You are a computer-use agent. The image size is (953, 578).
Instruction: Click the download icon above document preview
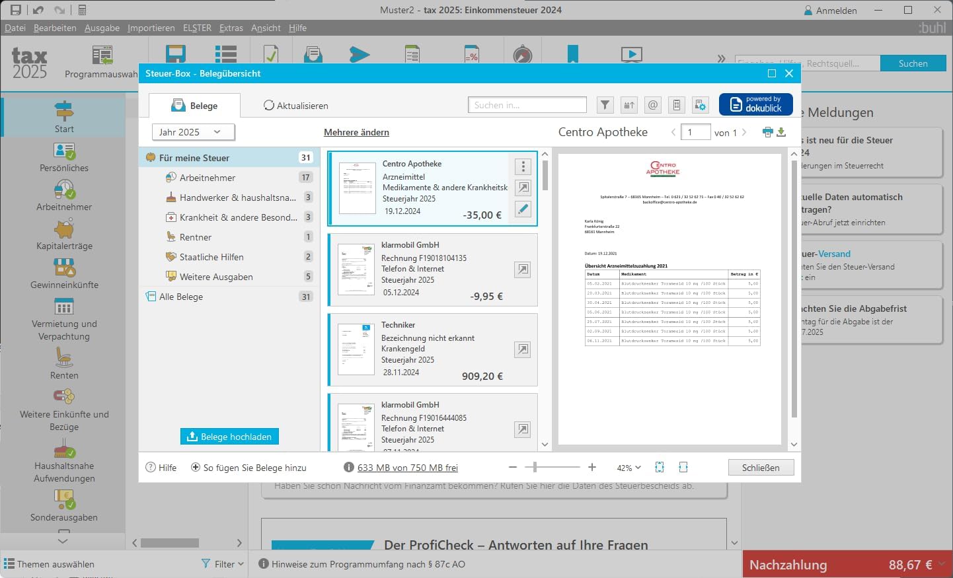(x=781, y=132)
